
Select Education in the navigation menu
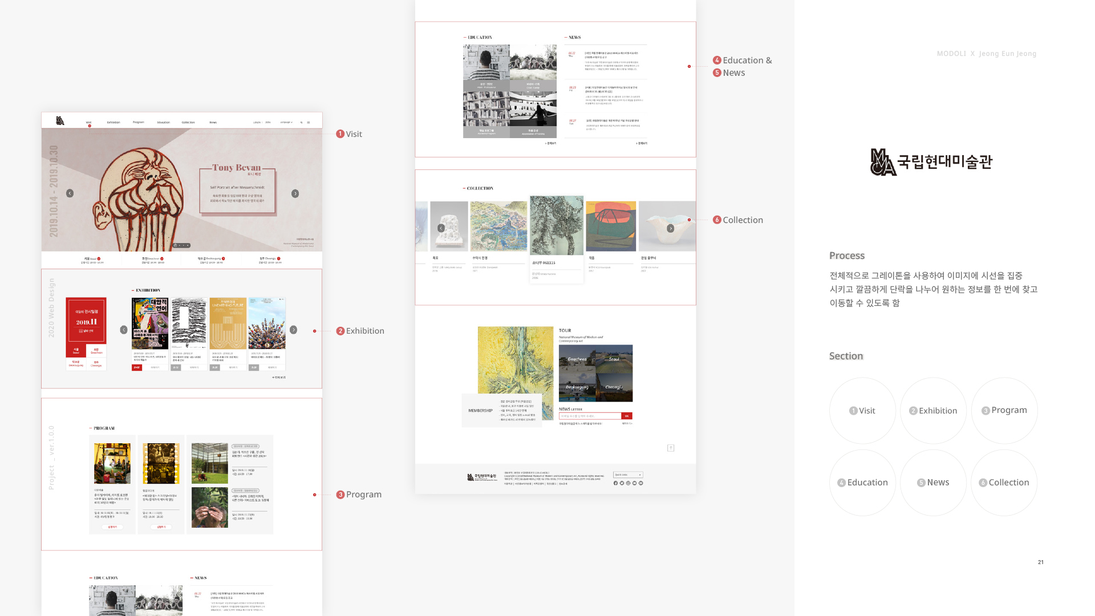(164, 122)
